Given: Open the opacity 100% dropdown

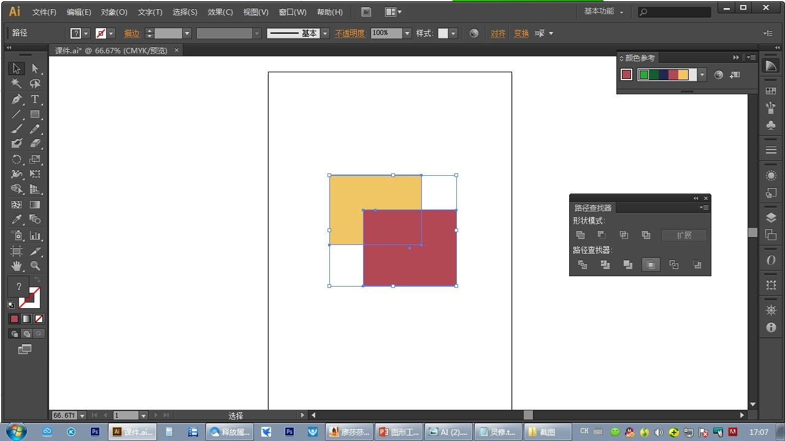Looking at the screenshot, I should 407,34.
